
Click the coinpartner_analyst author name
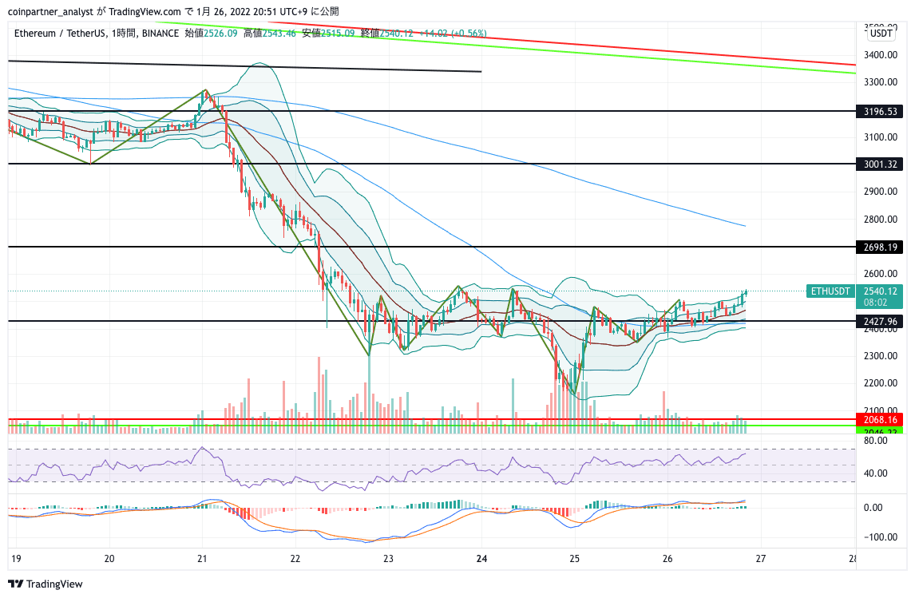coord(50,11)
